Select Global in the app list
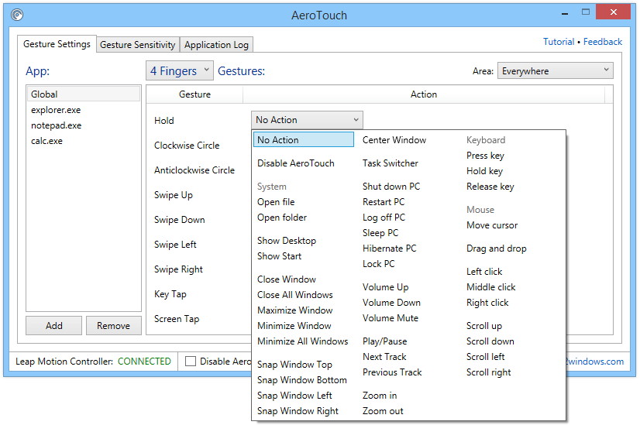This screenshot has width=640, height=425. click(84, 94)
